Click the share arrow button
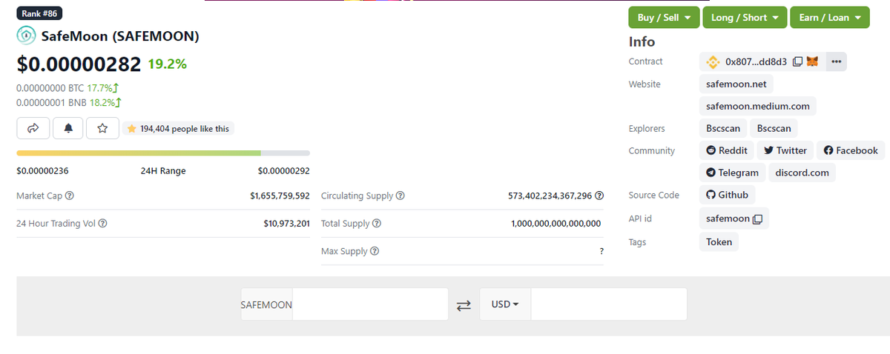 33,128
